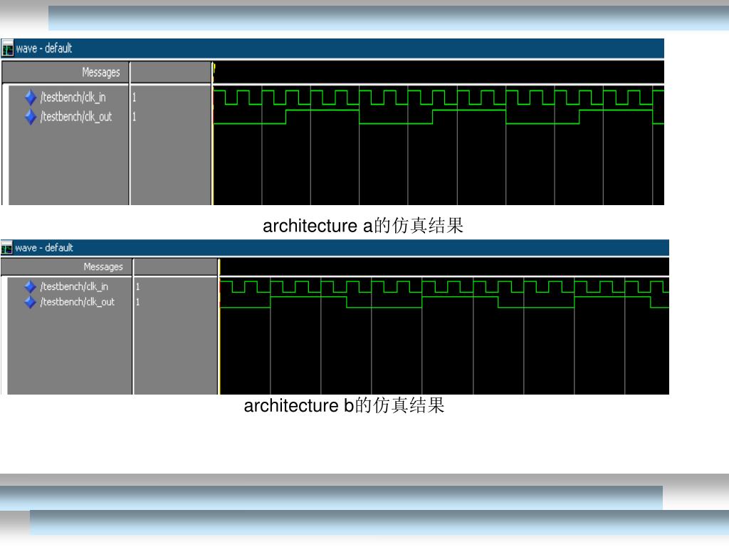Select /testbench/clk_out signal in the bottom wave window

(77, 302)
